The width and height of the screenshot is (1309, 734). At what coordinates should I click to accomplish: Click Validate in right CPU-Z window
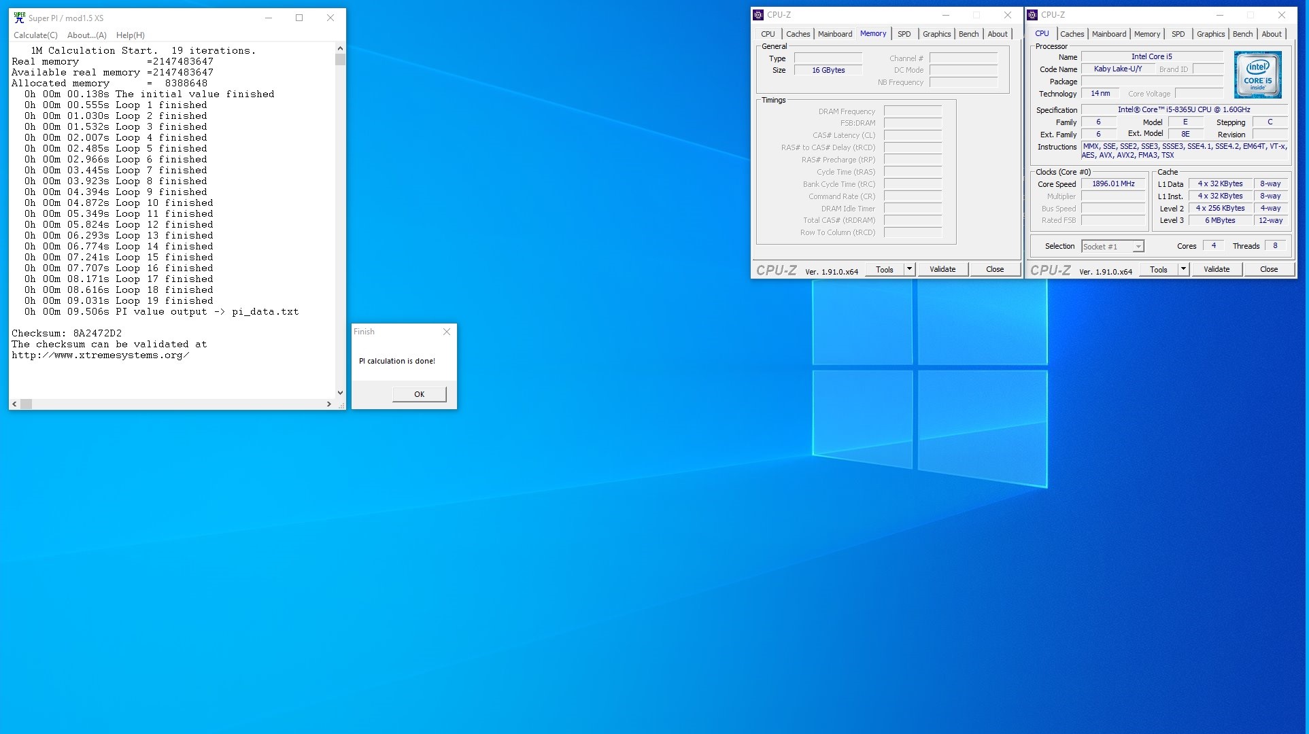click(x=1217, y=270)
